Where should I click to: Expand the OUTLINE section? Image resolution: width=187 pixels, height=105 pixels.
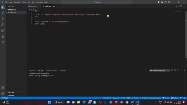coord(16,92)
